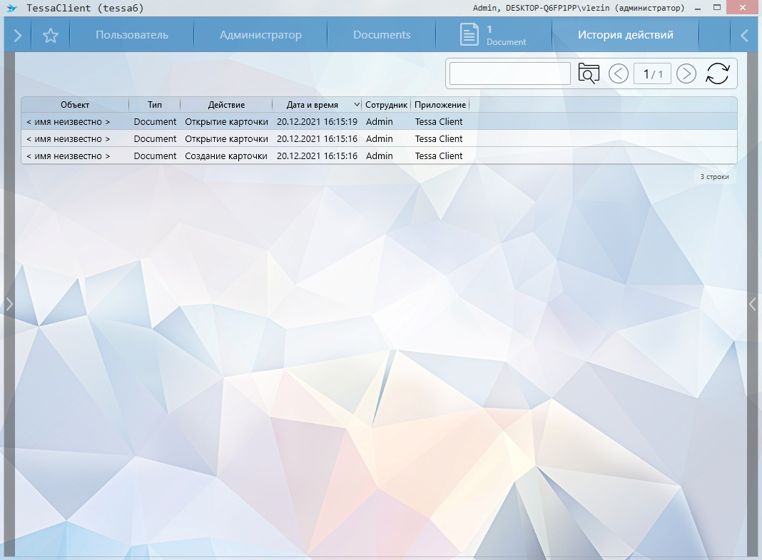The width and height of the screenshot is (762, 560).
Task: Select the История действий tab
Action: [x=625, y=35]
